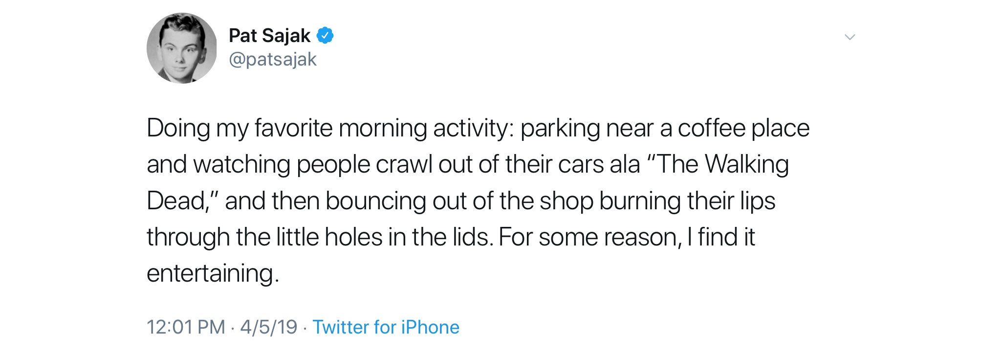Click the blue verified badge
Screen dimensions: 1001x356
(x=325, y=35)
